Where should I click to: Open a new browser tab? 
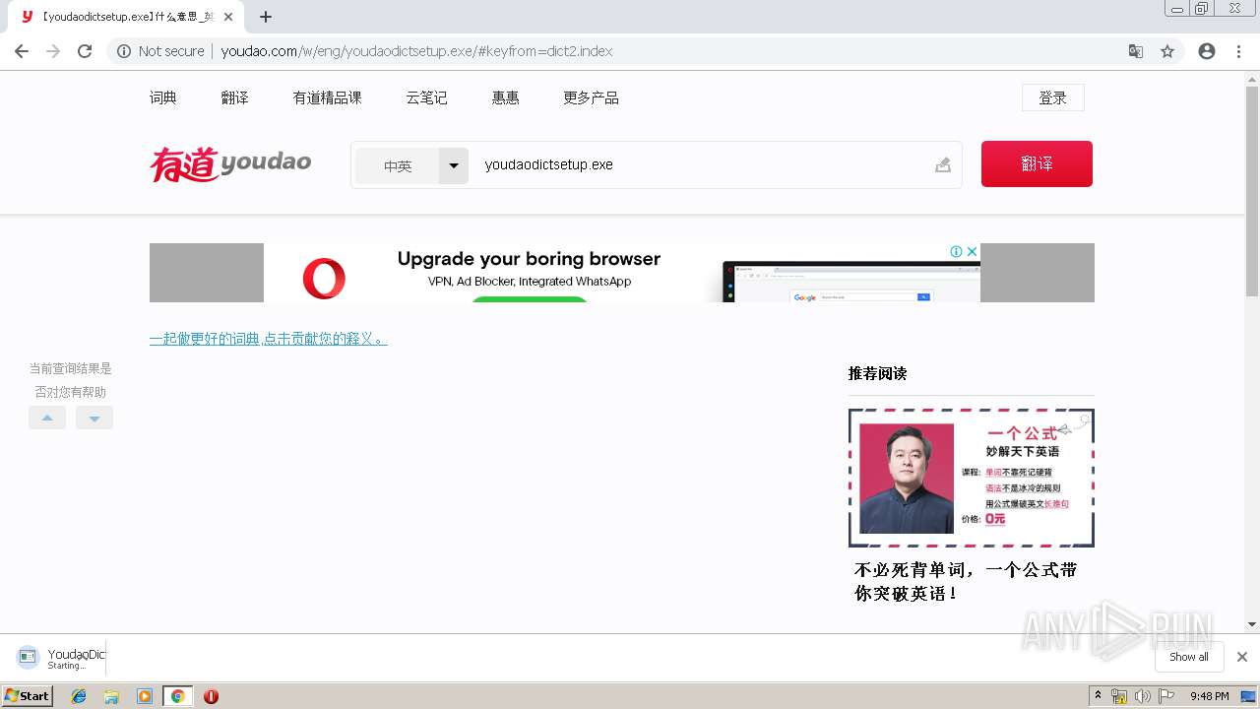tap(266, 17)
